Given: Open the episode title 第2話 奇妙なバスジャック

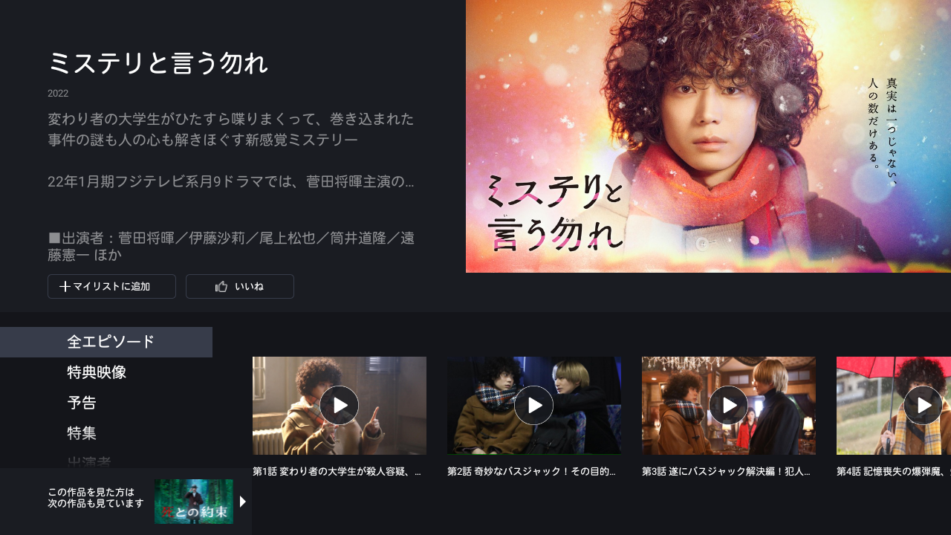Looking at the screenshot, I should [x=532, y=472].
